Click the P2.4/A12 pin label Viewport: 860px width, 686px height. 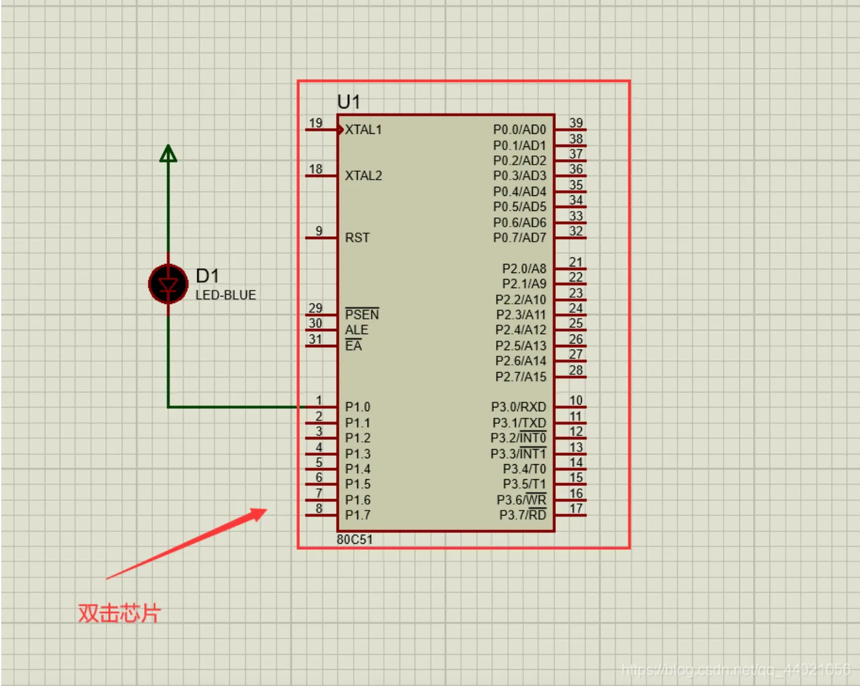pos(521,330)
